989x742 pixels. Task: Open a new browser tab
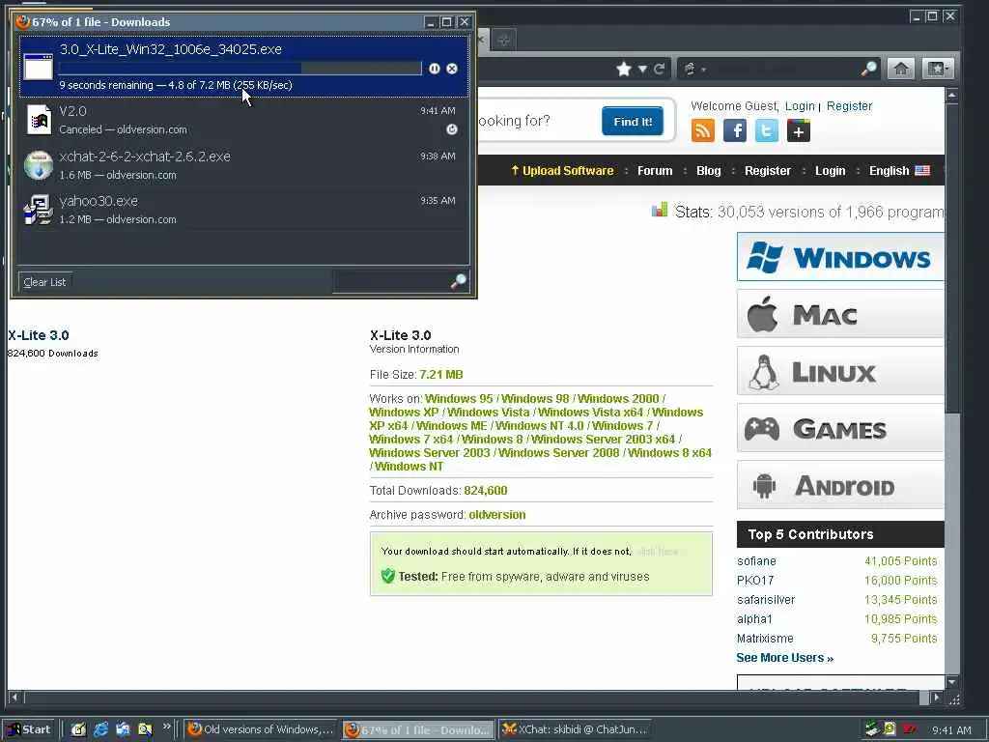[503, 41]
